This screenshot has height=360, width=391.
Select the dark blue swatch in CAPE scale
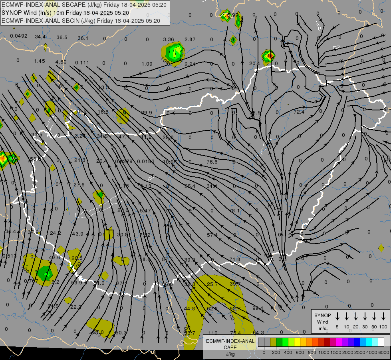tap(357, 342)
